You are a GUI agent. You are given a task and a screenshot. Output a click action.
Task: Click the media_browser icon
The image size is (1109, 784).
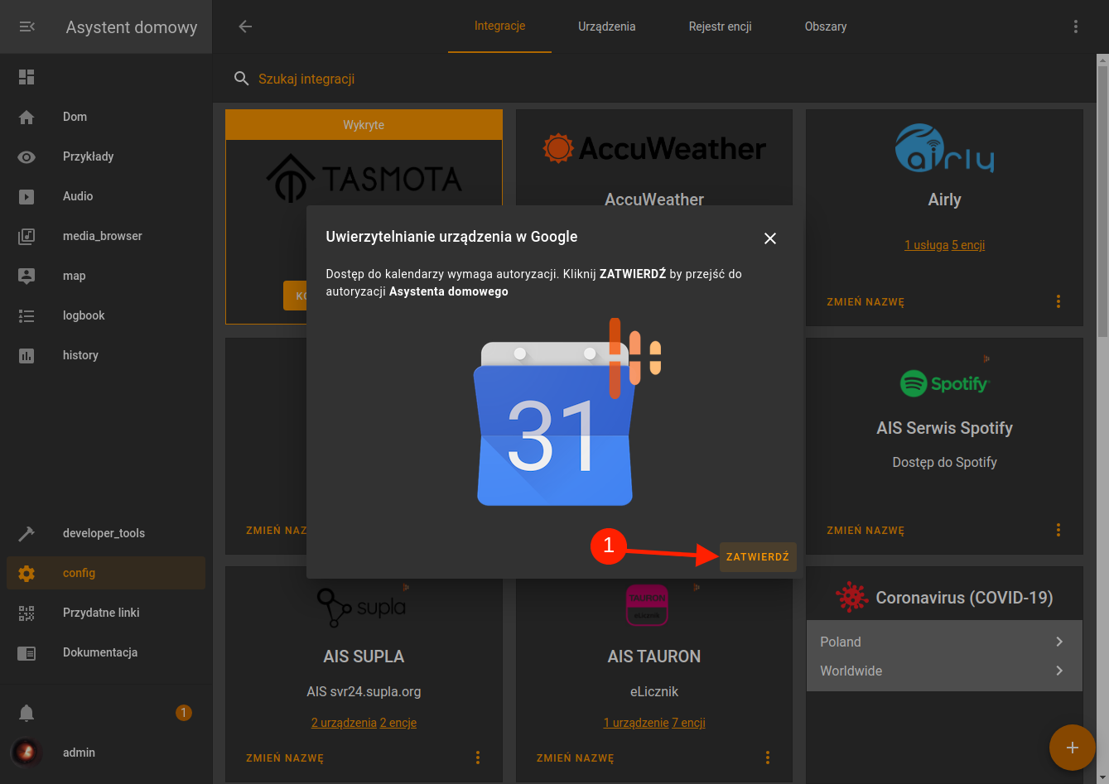pos(27,236)
